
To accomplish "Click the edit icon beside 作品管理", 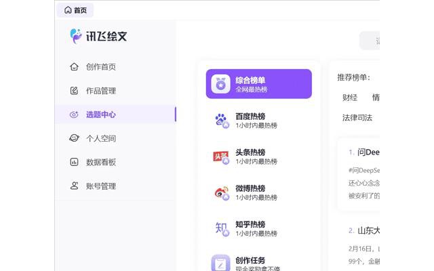I will coord(74,90).
